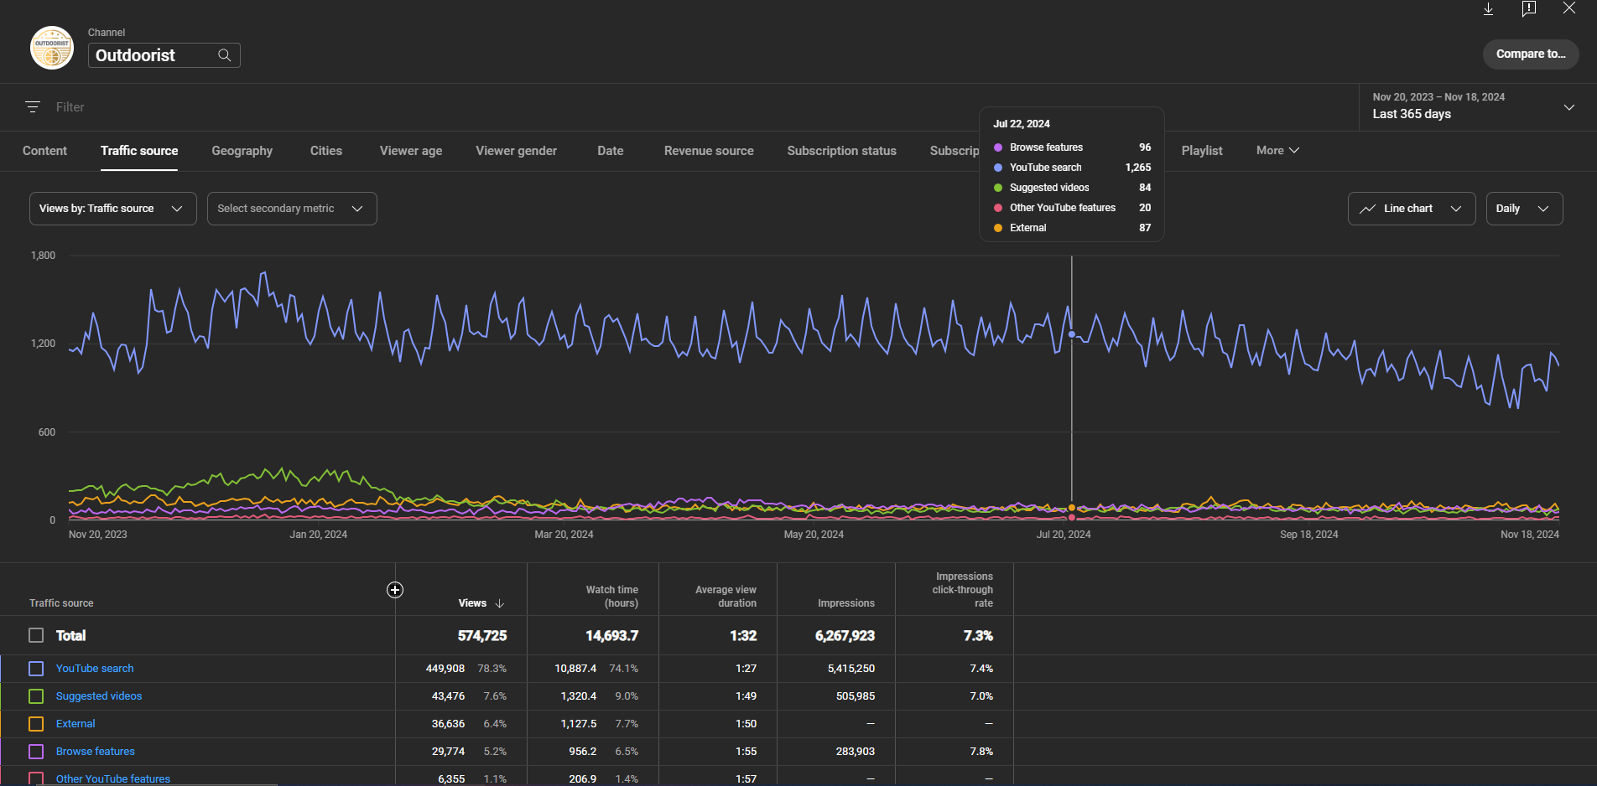Toggle Browse features row checkbox
Viewport: 1597px width, 786px height.
[36, 752]
